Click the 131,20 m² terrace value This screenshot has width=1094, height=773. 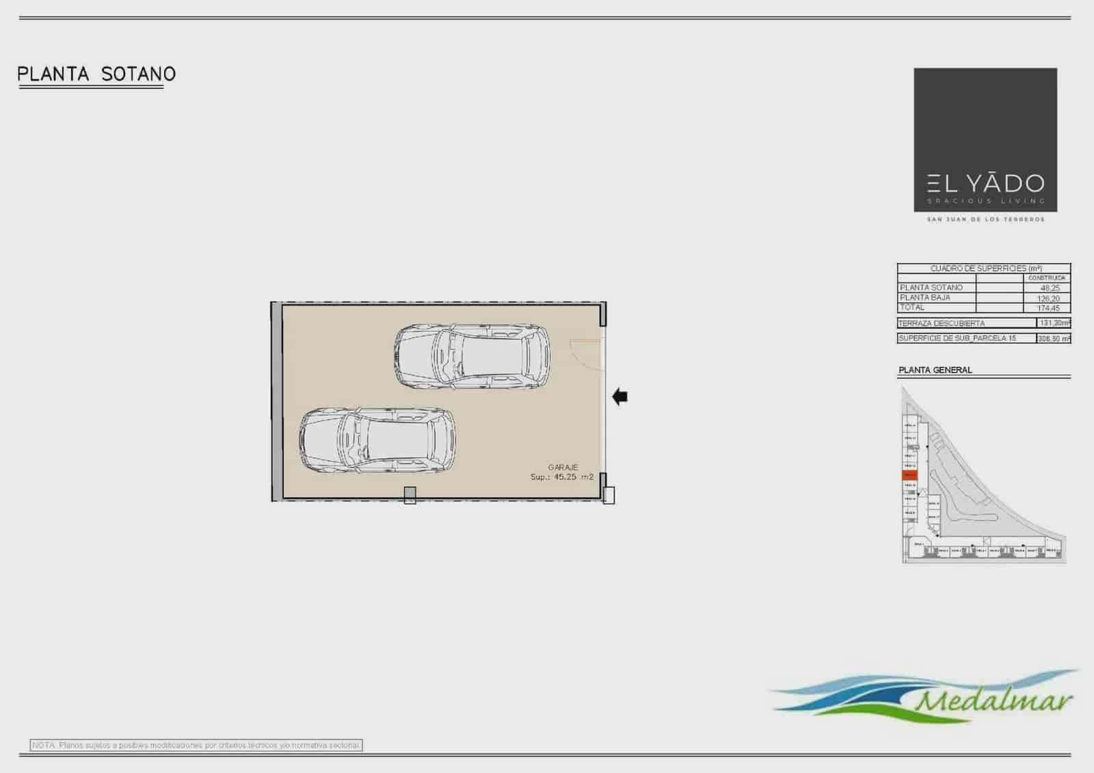click(1054, 323)
